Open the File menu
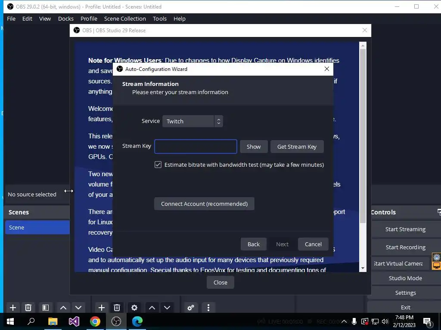This screenshot has height=330, width=441. coord(11,18)
